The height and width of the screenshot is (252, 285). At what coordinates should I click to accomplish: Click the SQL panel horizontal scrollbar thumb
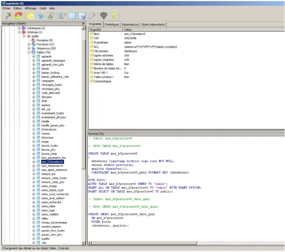coord(144,243)
